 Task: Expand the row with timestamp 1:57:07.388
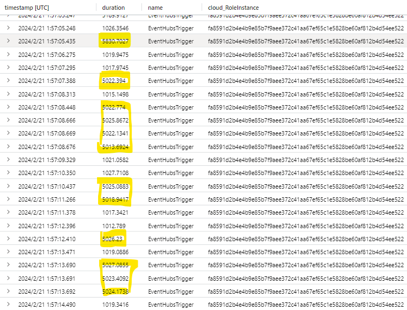click(8, 81)
